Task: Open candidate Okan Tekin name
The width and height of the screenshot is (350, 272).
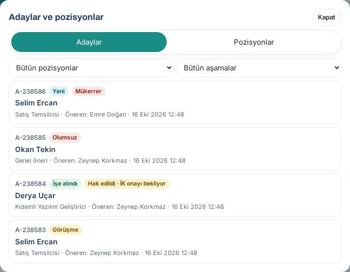Action: [x=35, y=150]
